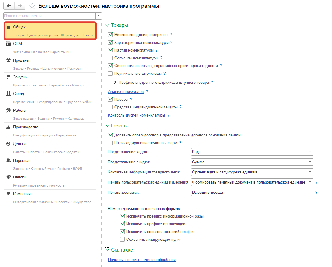
Task: Follow the Контроль дублей номенклатуры link
Action: [136, 115]
